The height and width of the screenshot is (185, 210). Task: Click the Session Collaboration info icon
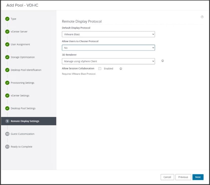pyautogui.click(x=121, y=69)
